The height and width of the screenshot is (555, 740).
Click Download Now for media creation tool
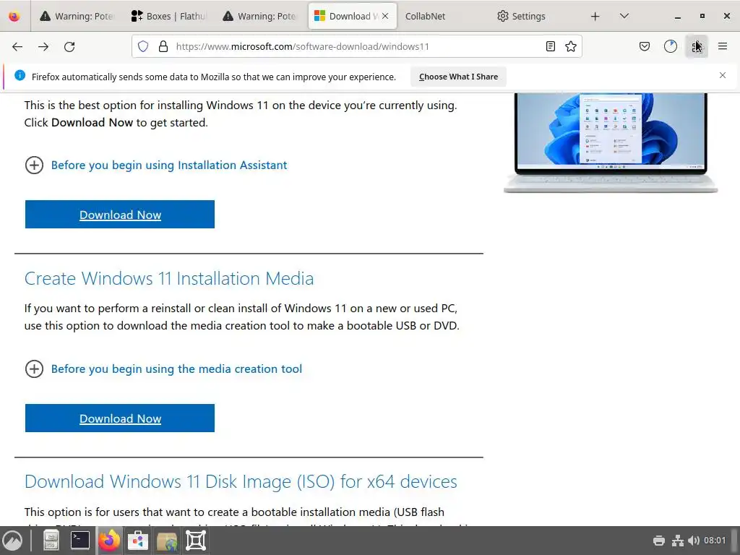[x=120, y=418]
